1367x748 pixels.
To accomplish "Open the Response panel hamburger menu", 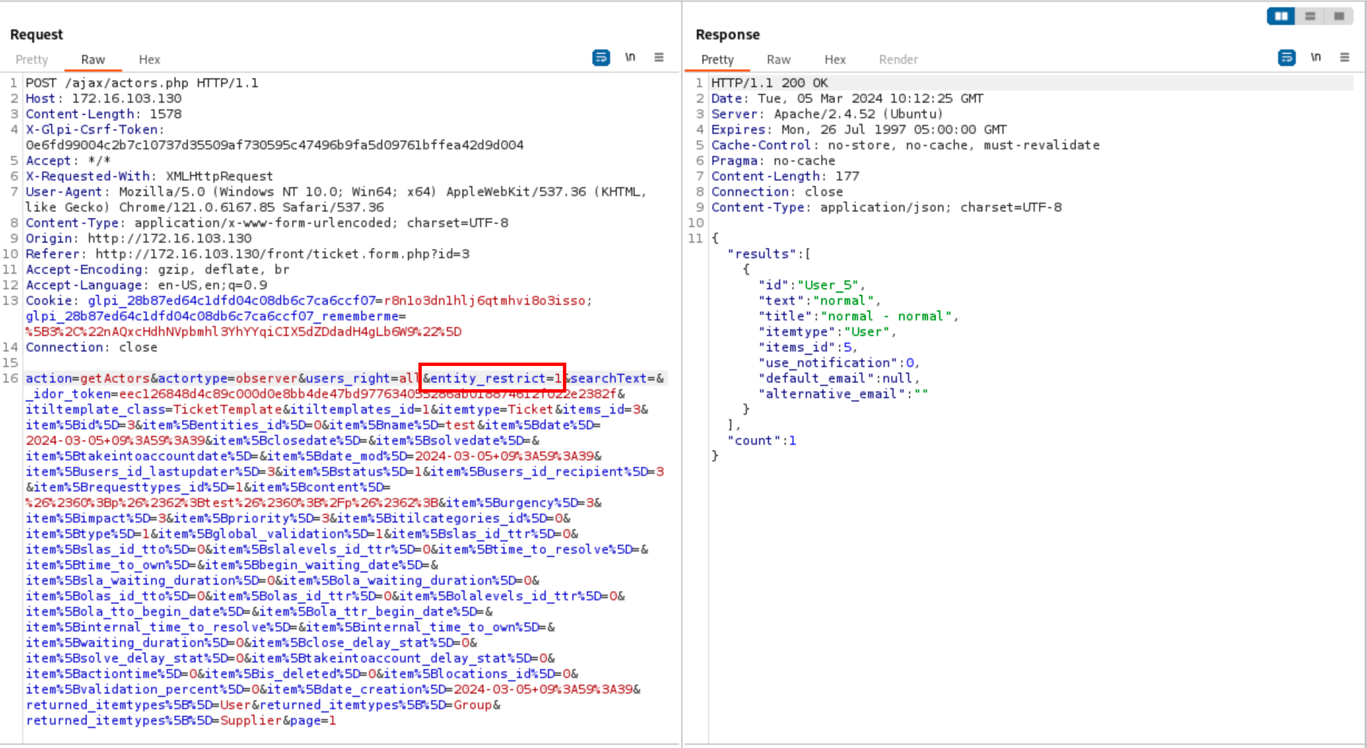I will pyautogui.click(x=1345, y=57).
